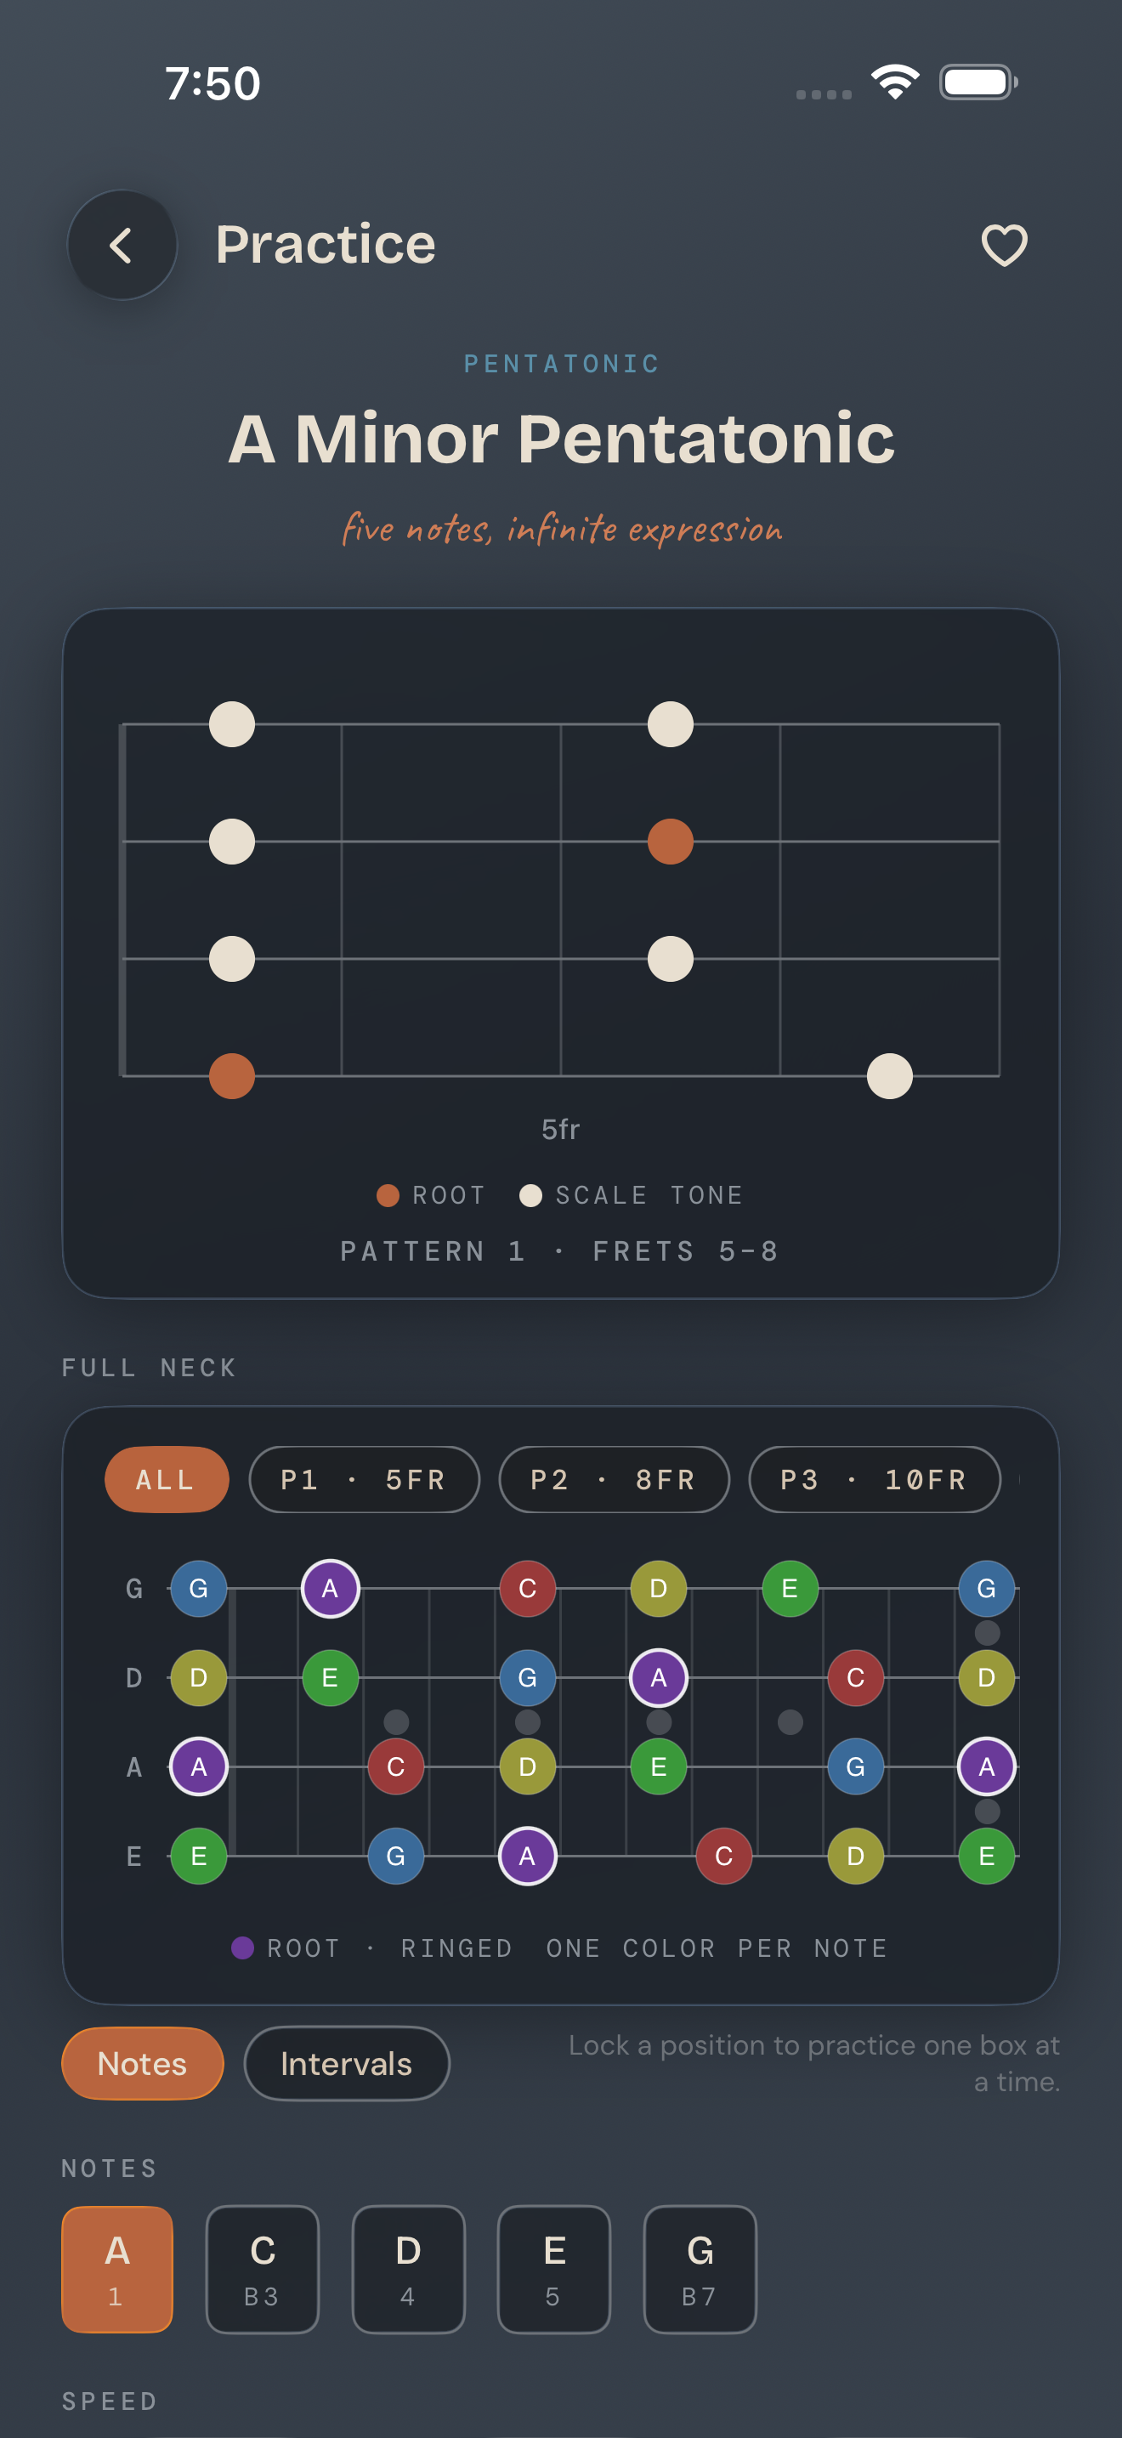
Task: Lock position P3 · 10FR
Action: [874, 1479]
